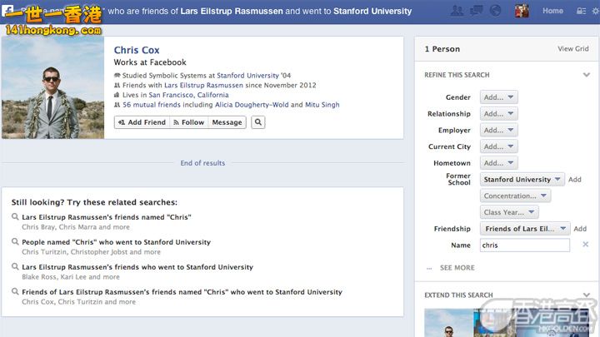Viewport: 600px width, 337px height.
Task: Collapse the Refine This Search section
Action: (x=587, y=75)
